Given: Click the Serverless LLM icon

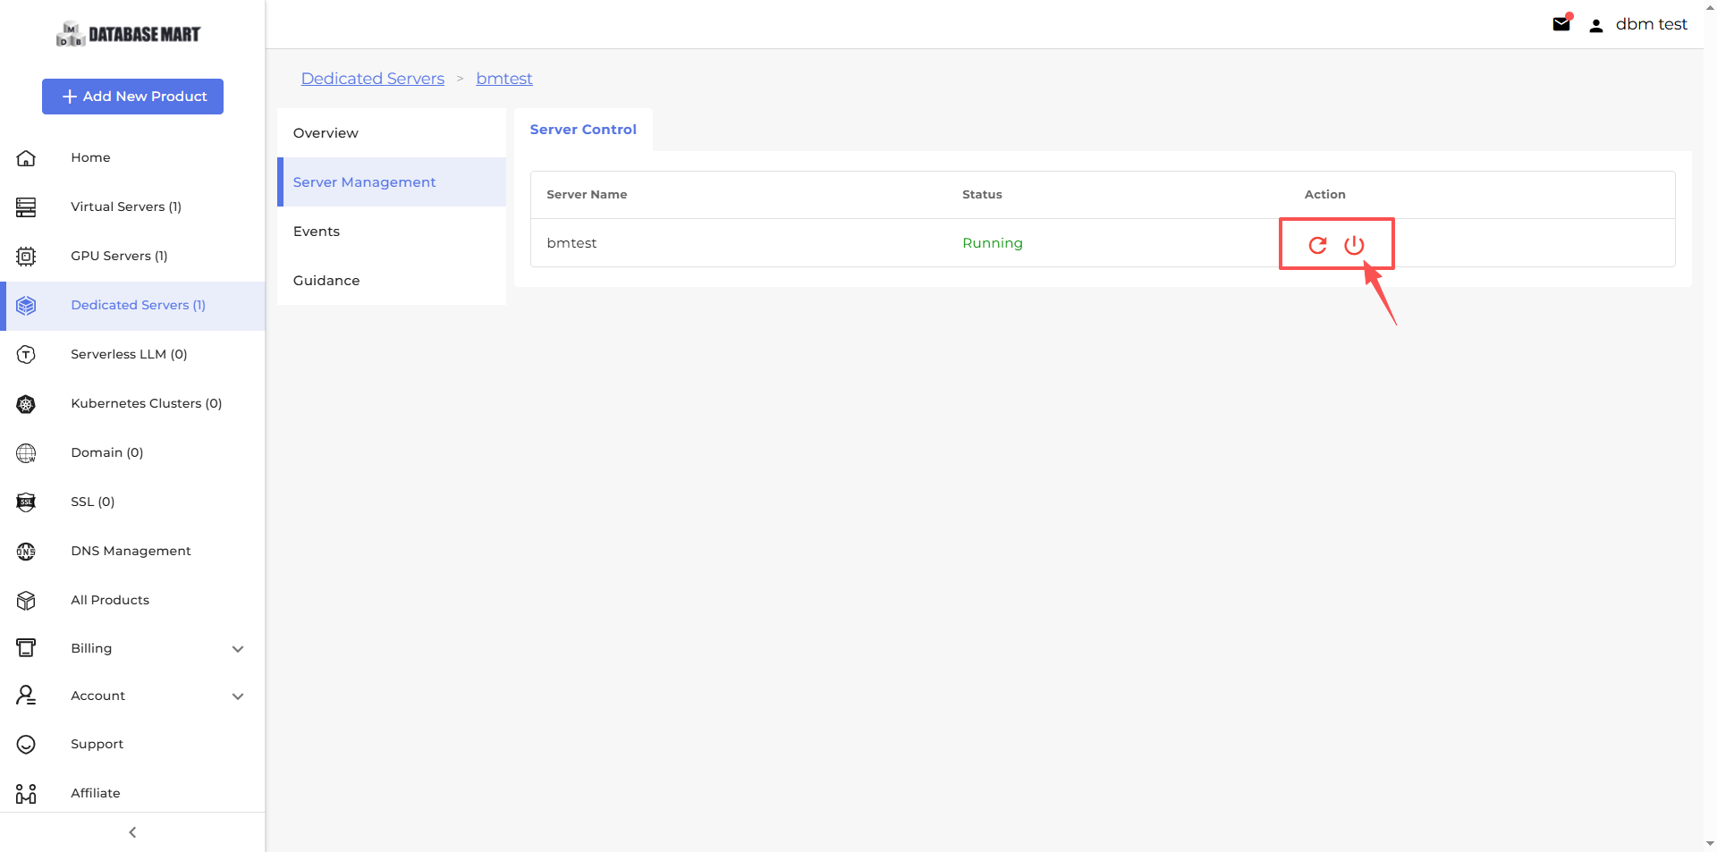Looking at the screenshot, I should pyautogui.click(x=26, y=355).
